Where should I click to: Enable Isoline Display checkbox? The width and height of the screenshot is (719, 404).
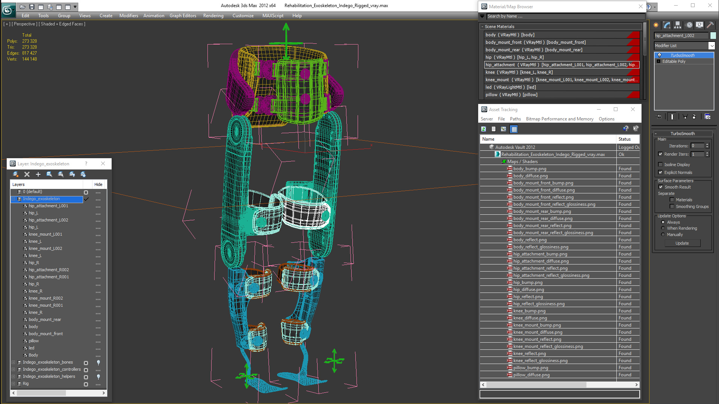tap(661, 165)
